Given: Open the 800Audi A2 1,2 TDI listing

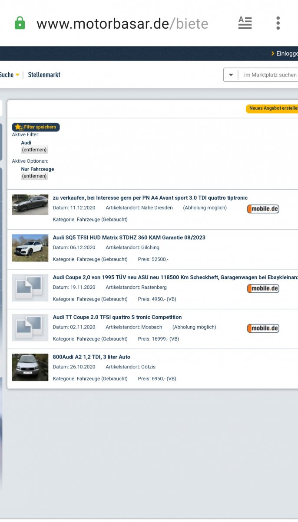Looking at the screenshot, I should (92, 357).
